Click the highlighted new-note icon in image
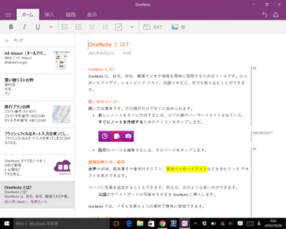 pyautogui.click(x=117, y=136)
